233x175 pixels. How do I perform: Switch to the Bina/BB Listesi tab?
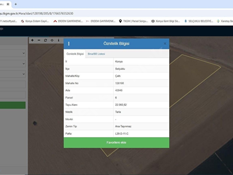coord(96,54)
